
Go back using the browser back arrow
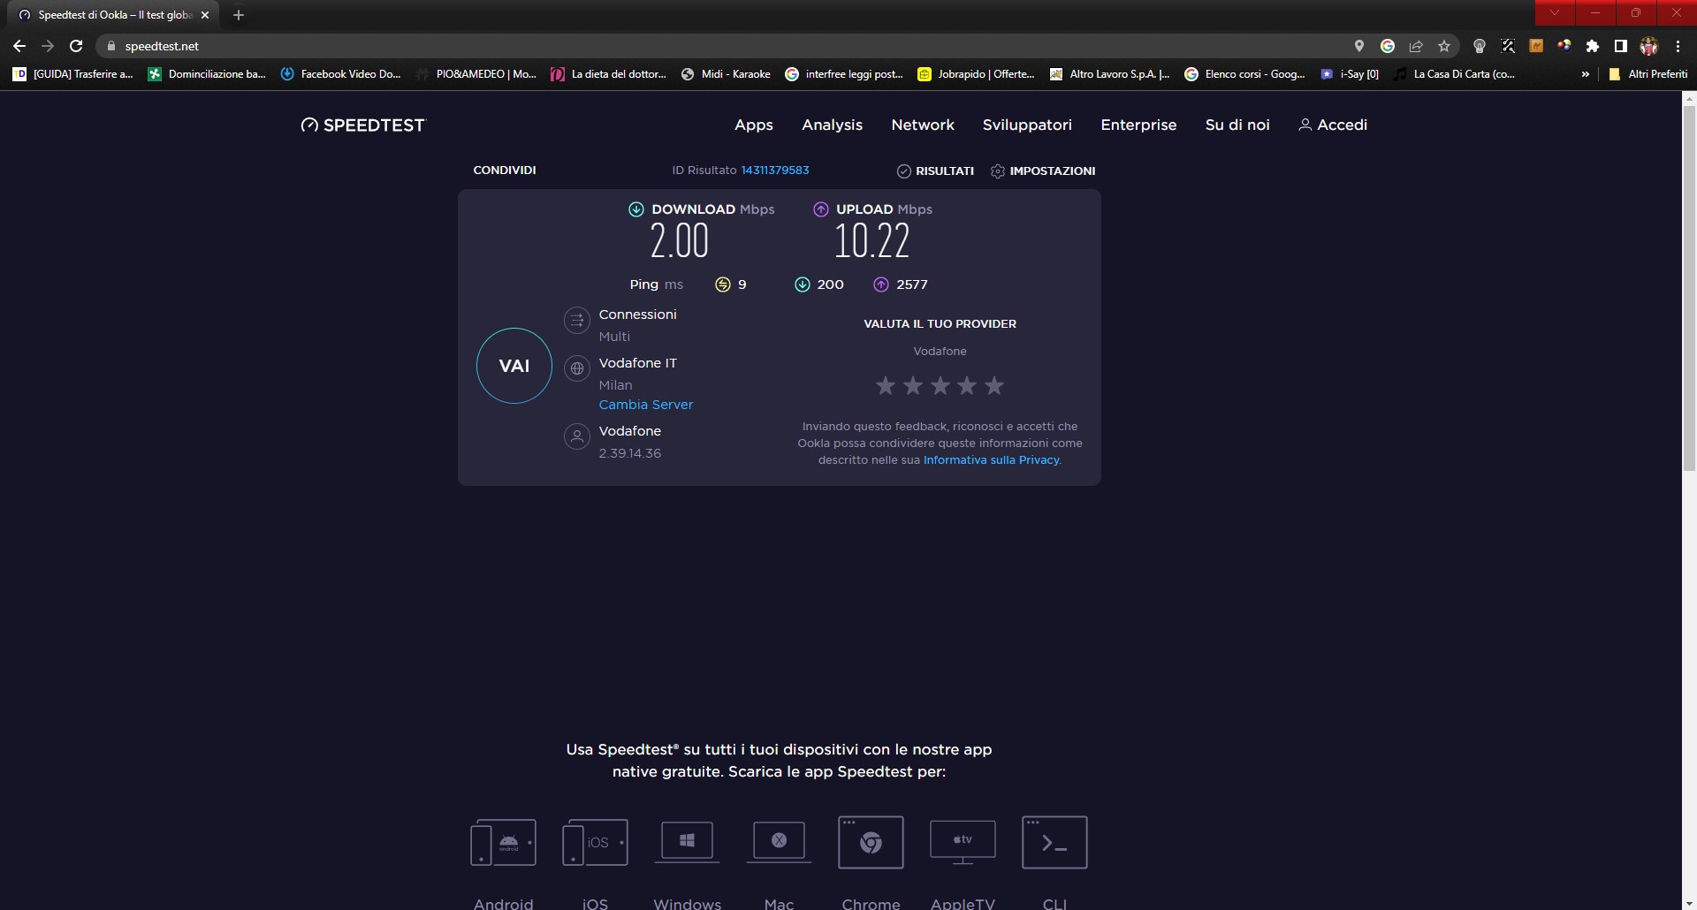point(19,46)
